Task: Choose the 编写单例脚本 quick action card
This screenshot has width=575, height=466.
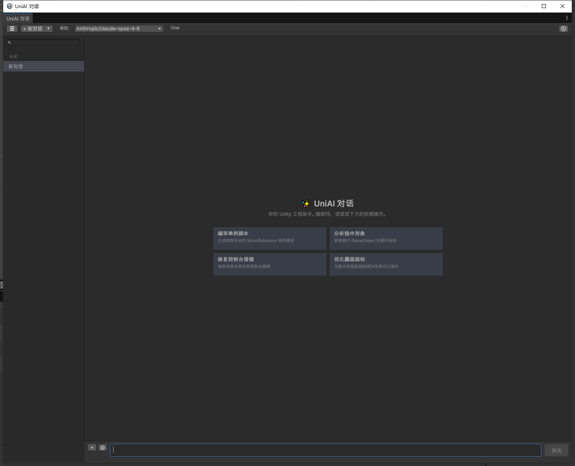Action: [x=270, y=238]
